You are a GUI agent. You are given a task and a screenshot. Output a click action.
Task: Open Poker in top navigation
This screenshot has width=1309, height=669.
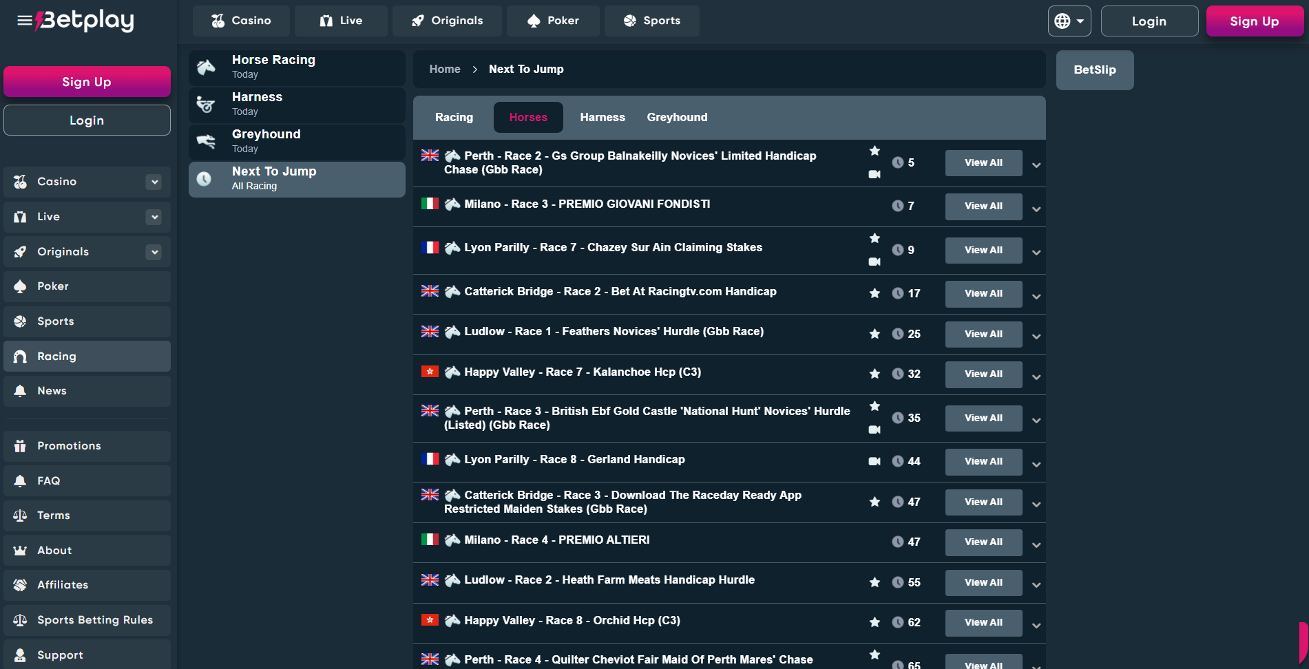coord(553,21)
